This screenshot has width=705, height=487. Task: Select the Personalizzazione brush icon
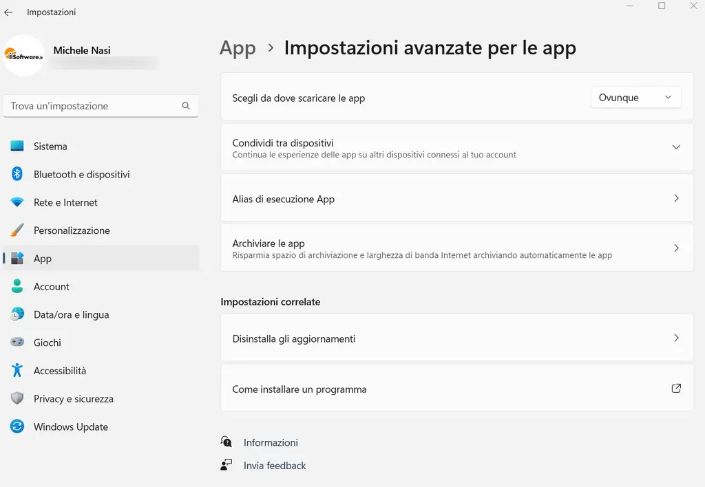click(x=19, y=230)
